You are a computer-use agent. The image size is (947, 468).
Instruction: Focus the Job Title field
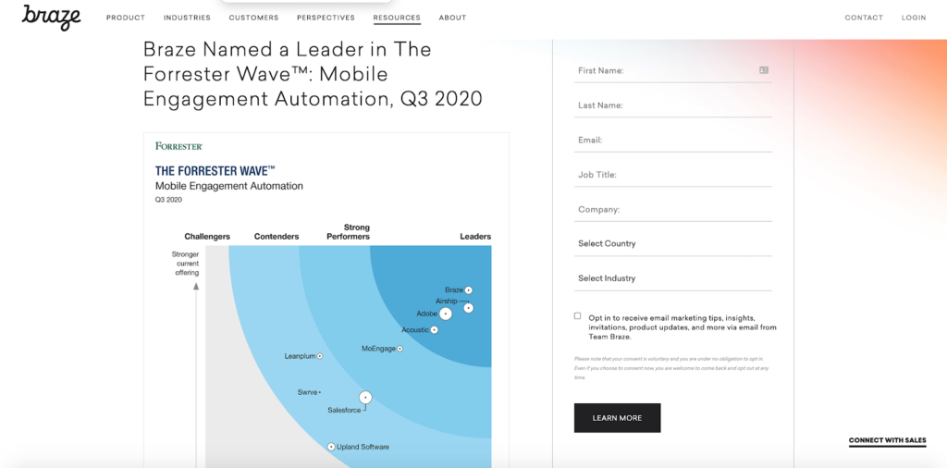[673, 175]
